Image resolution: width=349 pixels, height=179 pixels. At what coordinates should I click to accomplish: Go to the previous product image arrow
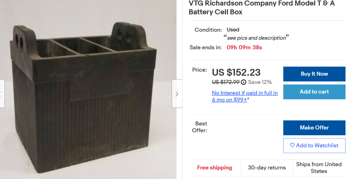point(1,94)
